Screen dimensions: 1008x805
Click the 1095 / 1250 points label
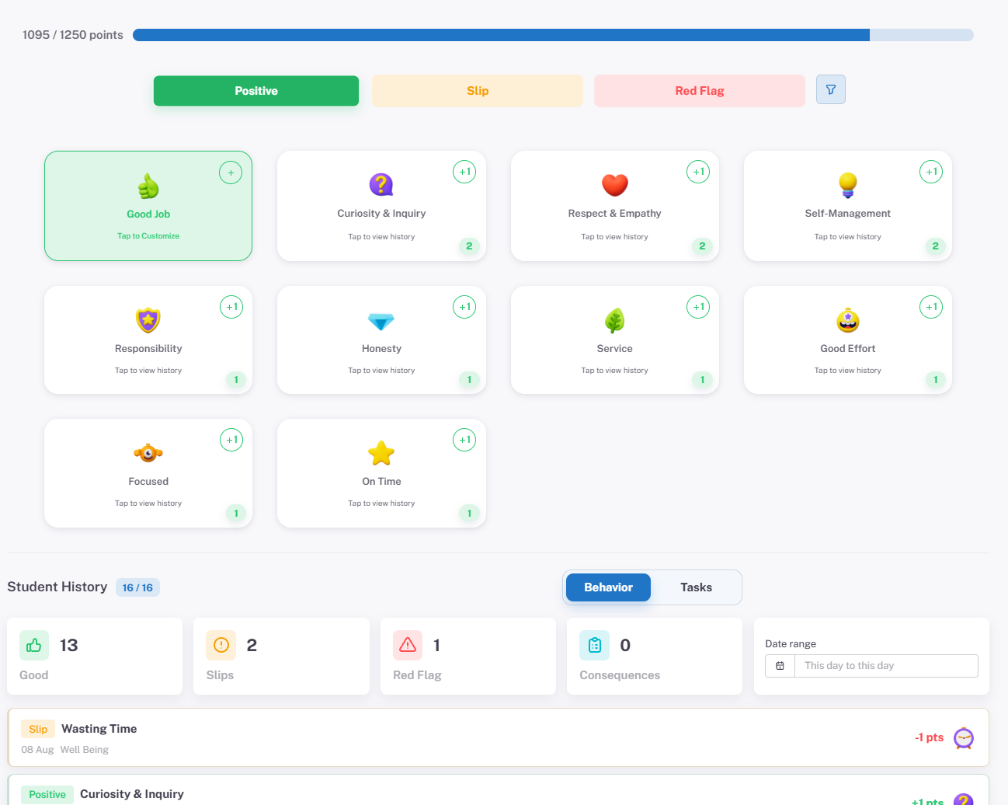73,35
